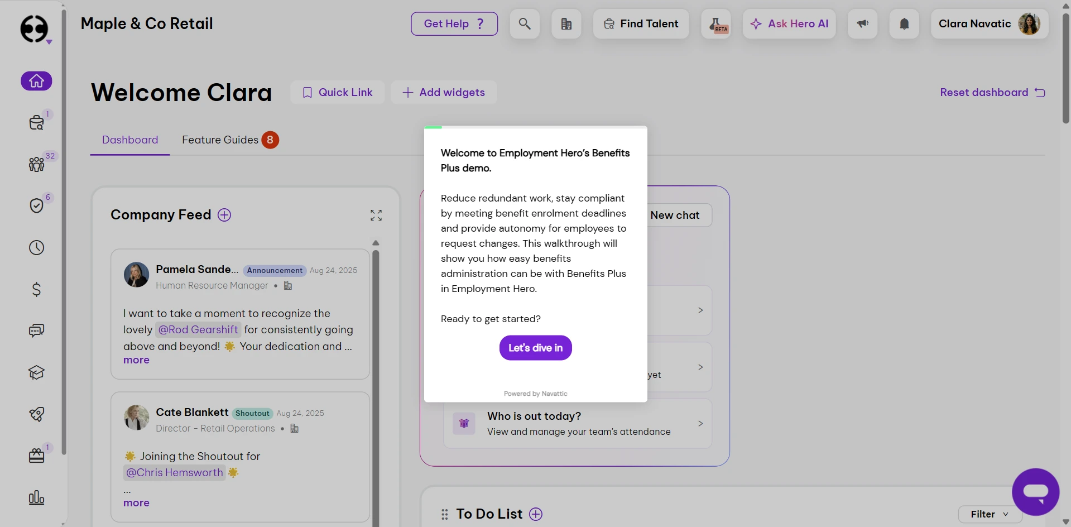This screenshot has height=527, width=1071.
Task: Open the search magnifier icon
Action: pyautogui.click(x=524, y=24)
